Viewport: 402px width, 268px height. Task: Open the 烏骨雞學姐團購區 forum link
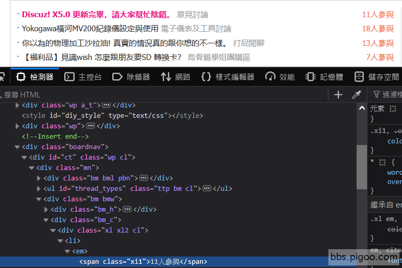(219, 57)
